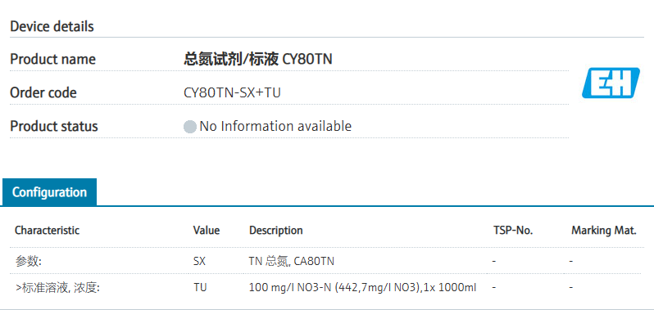Image resolution: width=654 pixels, height=310 pixels.
Task: Click the Value column header
Action: 206,231
